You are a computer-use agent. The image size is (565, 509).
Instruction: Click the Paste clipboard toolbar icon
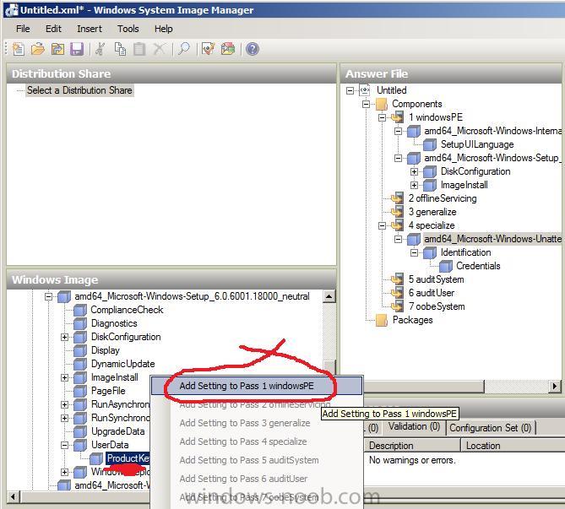[x=139, y=49]
